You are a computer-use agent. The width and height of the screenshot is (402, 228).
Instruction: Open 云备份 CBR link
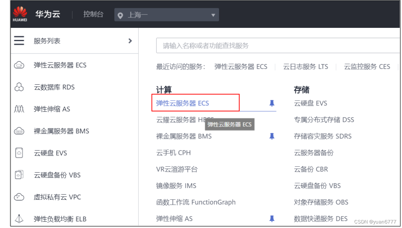pos(311,169)
